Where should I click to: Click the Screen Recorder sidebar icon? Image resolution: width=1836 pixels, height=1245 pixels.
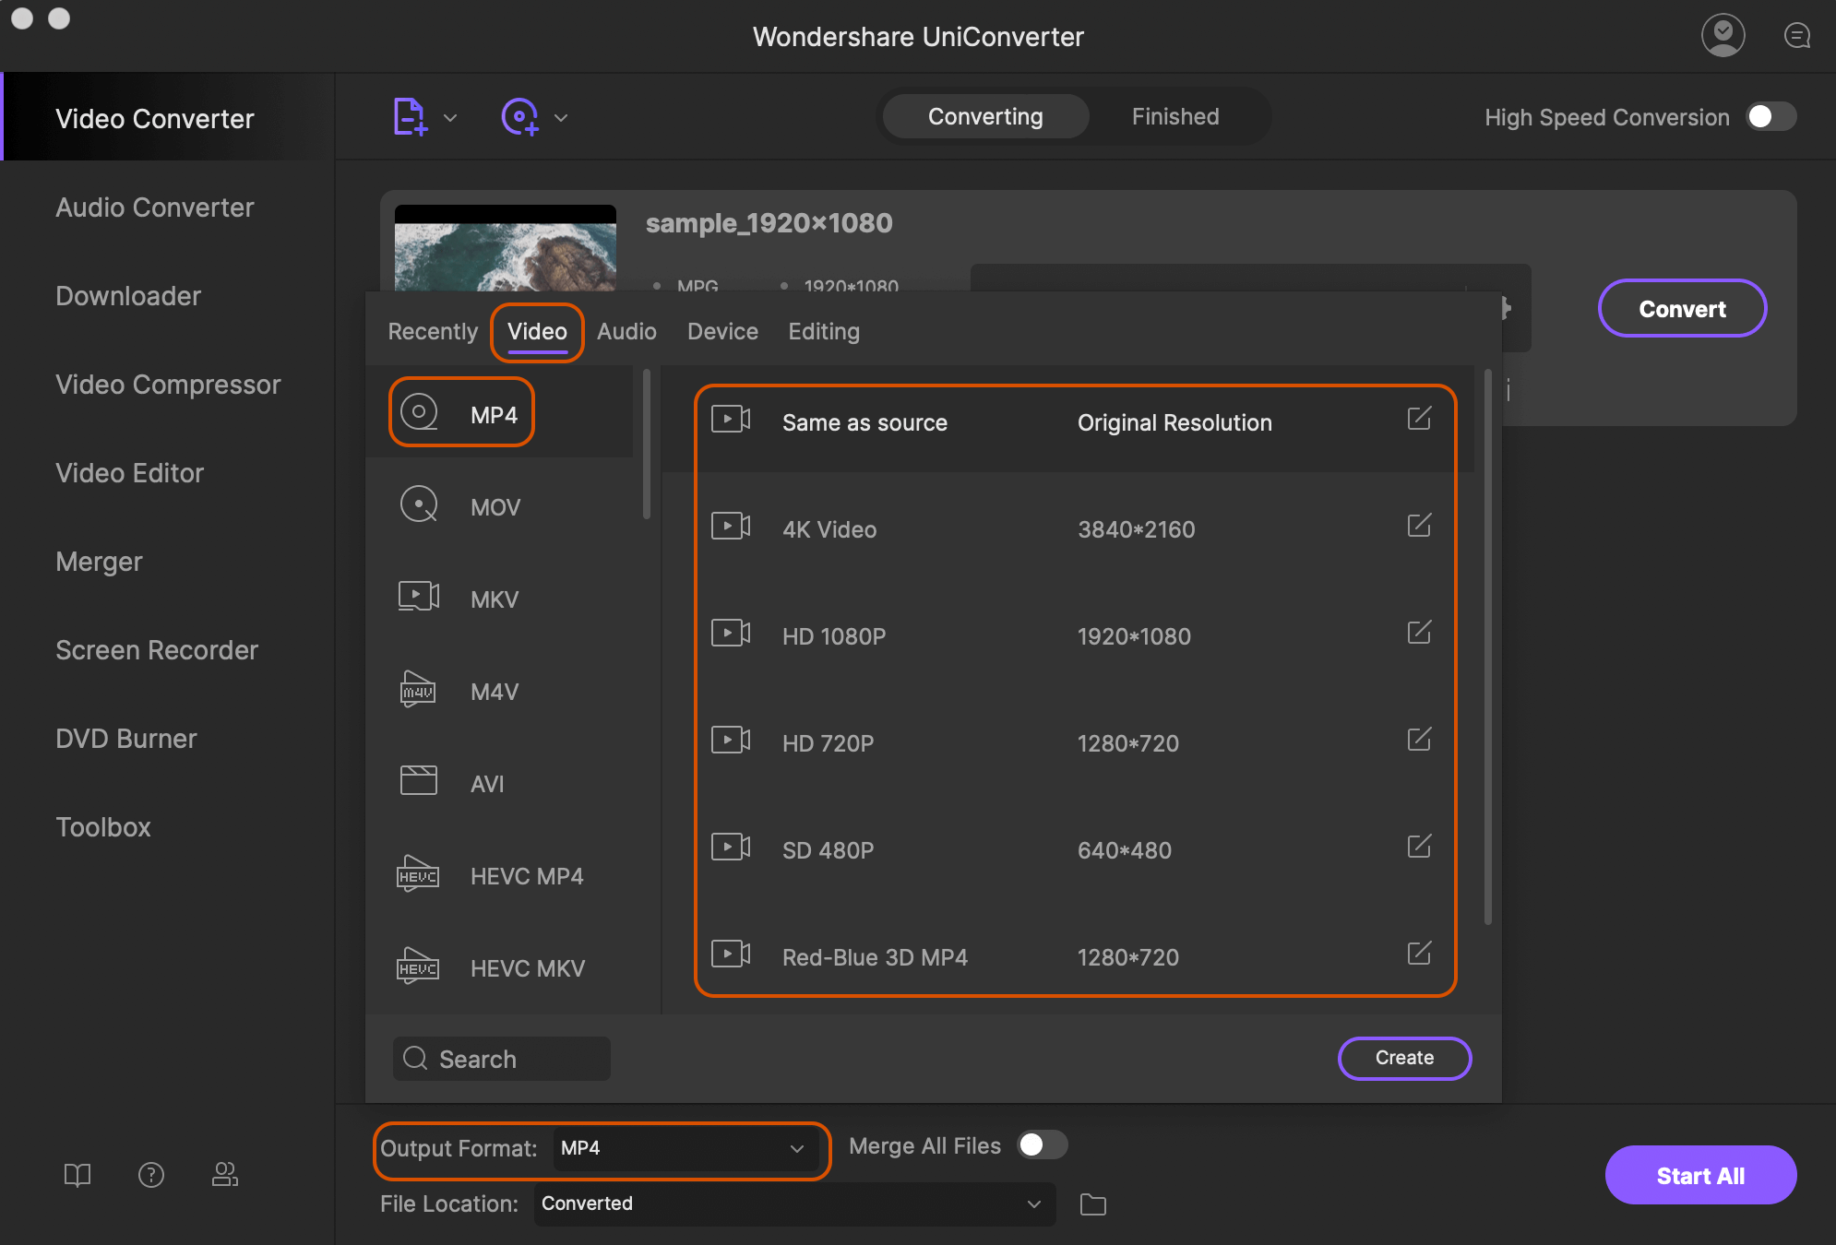157,649
